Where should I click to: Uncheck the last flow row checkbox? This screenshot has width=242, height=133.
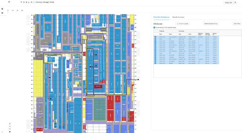pyautogui.click(x=155, y=63)
